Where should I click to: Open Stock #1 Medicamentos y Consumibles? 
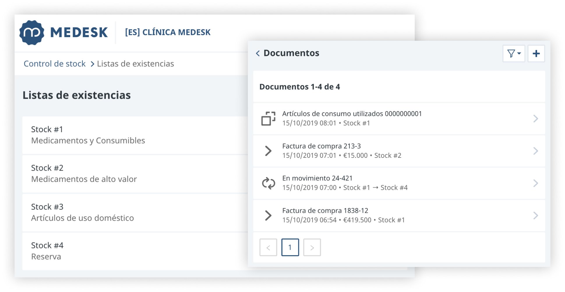135,135
